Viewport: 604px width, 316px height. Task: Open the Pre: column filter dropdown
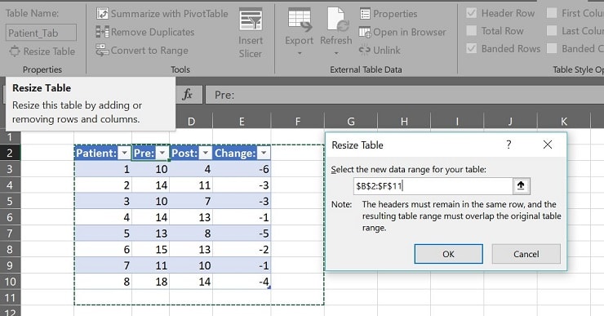pyautogui.click(x=162, y=153)
